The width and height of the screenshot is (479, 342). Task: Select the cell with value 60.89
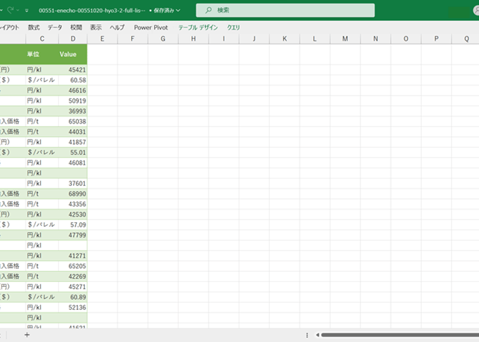tap(73, 297)
